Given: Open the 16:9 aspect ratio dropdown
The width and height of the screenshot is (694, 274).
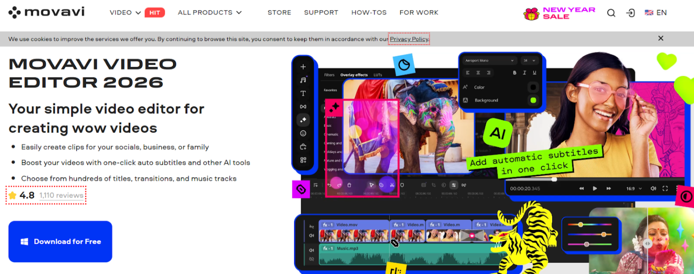Looking at the screenshot, I should [x=634, y=188].
